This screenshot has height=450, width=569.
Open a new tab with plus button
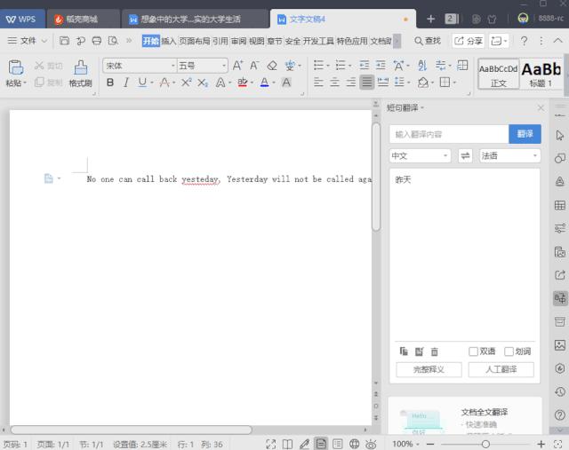pos(430,19)
